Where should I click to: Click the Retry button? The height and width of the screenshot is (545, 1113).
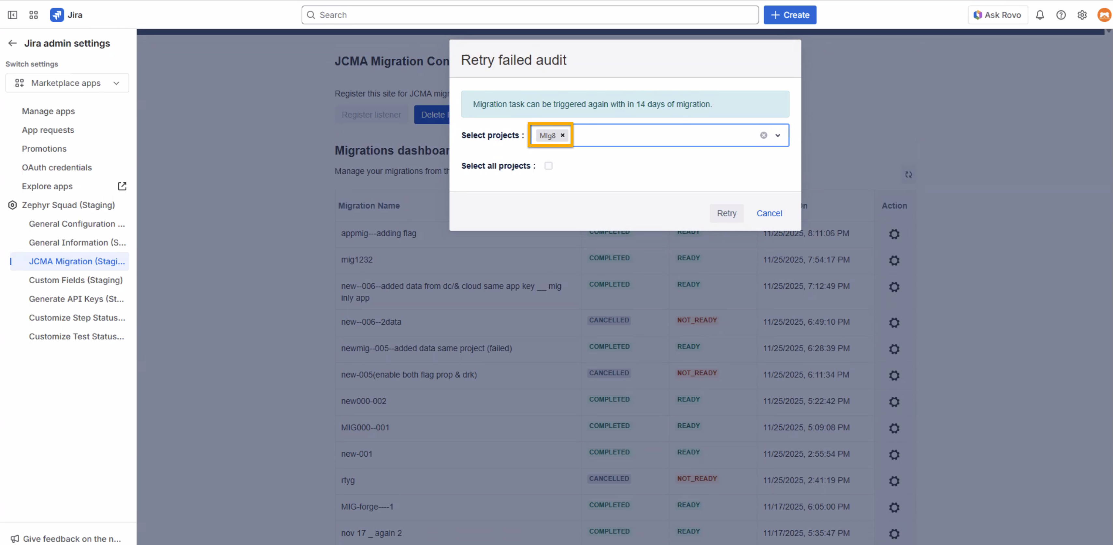726,213
